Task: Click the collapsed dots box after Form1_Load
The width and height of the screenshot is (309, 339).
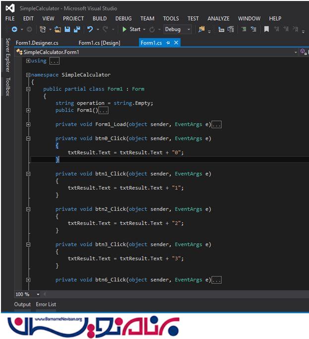Action: tap(216, 124)
